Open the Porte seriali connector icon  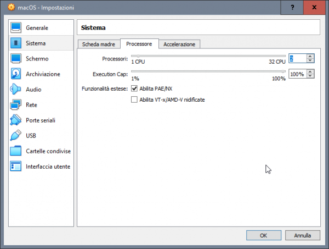(x=16, y=120)
